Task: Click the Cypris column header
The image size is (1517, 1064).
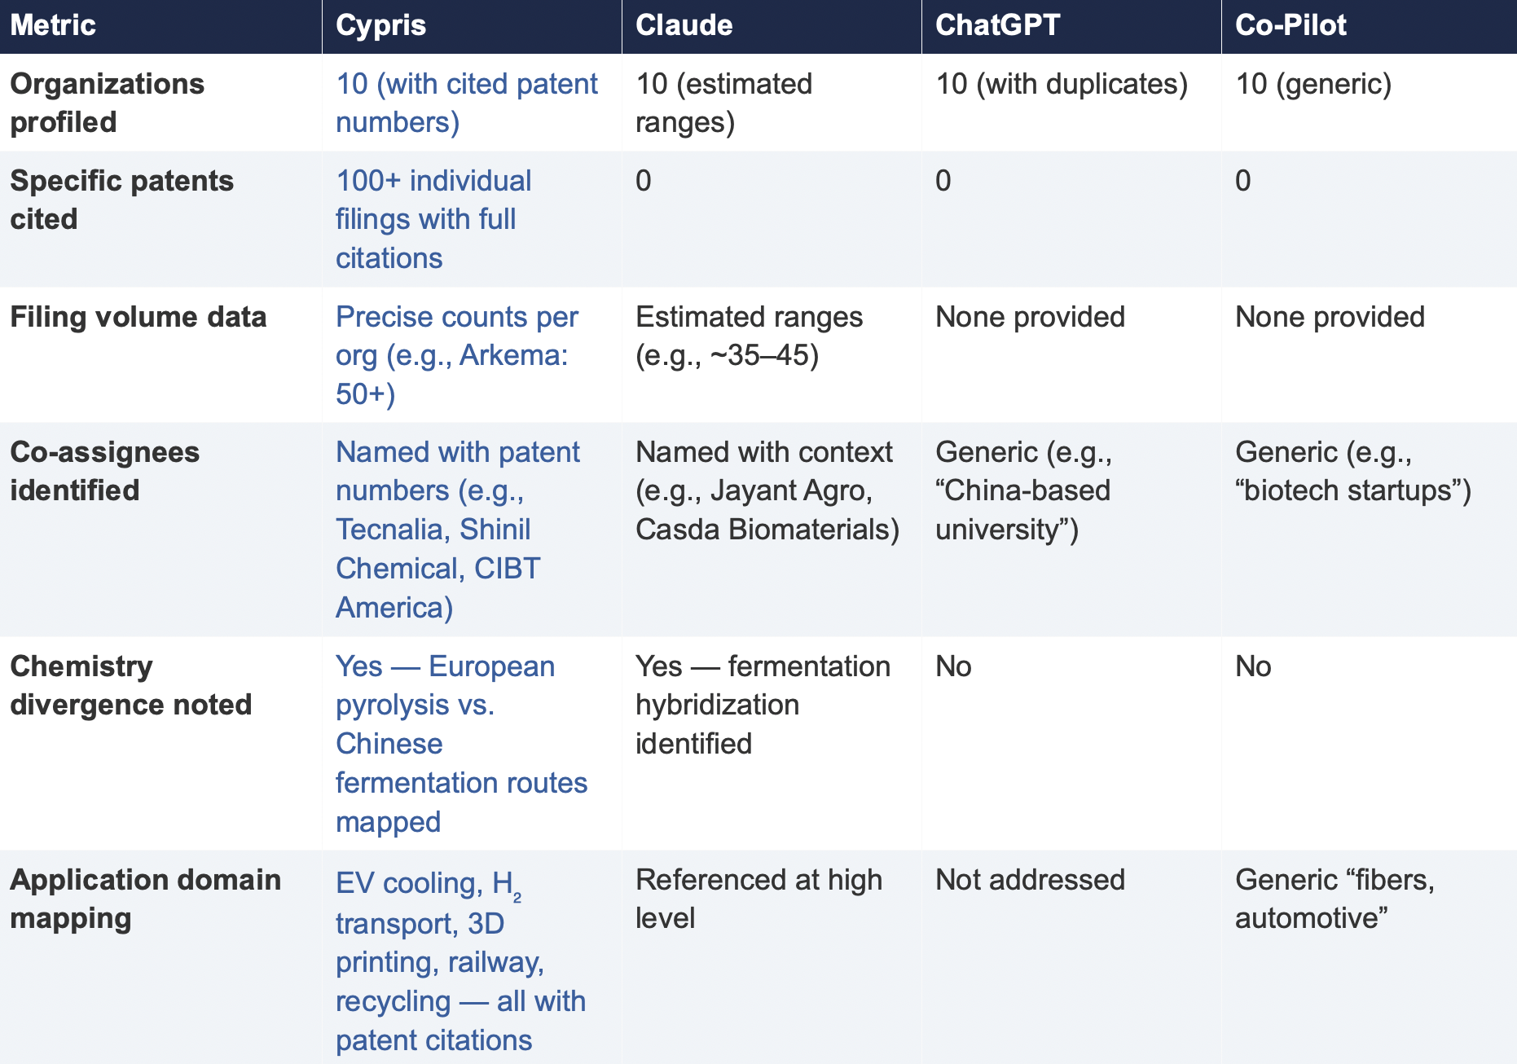Action: click(x=380, y=25)
